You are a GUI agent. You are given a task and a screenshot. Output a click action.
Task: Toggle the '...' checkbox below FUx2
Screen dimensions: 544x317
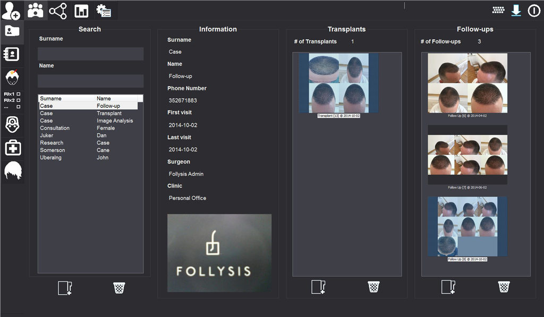click(19, 107)
